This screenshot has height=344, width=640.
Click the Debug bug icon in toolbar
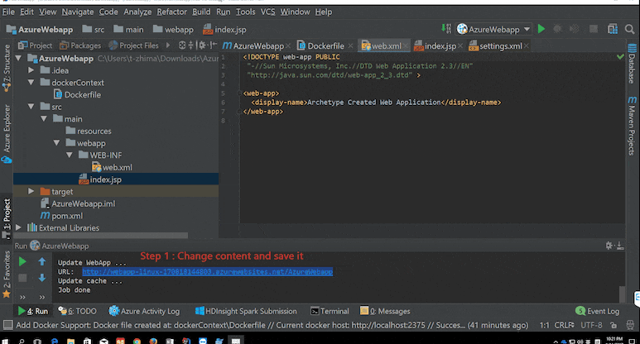point(557,29)
